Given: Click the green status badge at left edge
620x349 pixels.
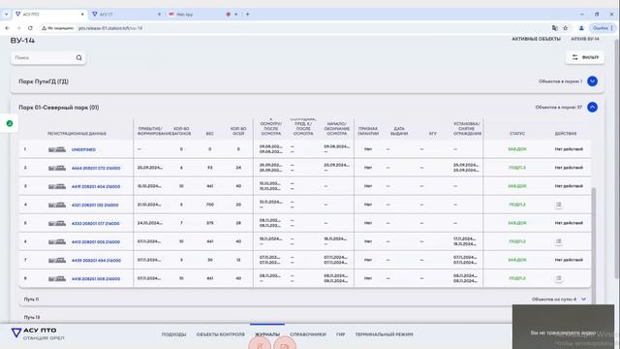Looking at the screenshot, I should coord(10,123).
